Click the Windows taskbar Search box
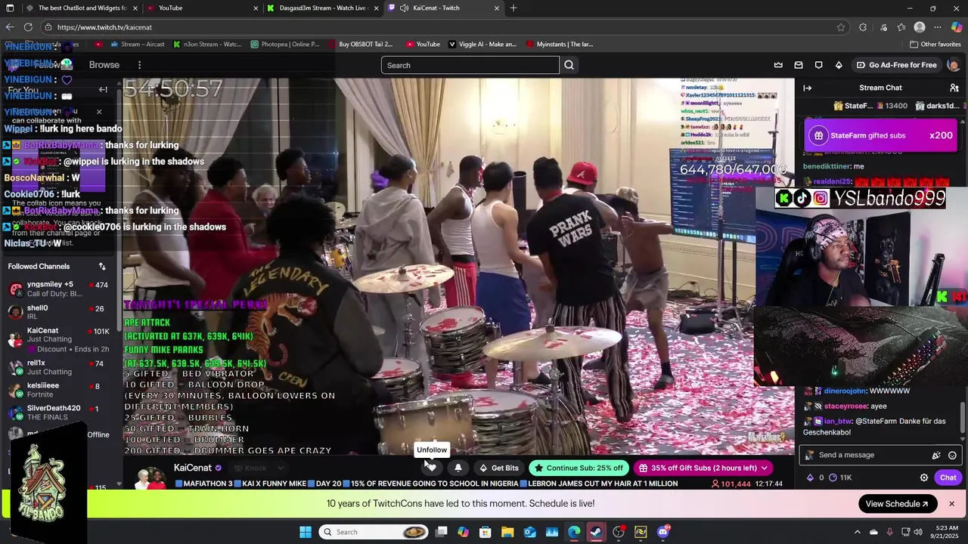The image size is (968, 544). pos(374,532)
